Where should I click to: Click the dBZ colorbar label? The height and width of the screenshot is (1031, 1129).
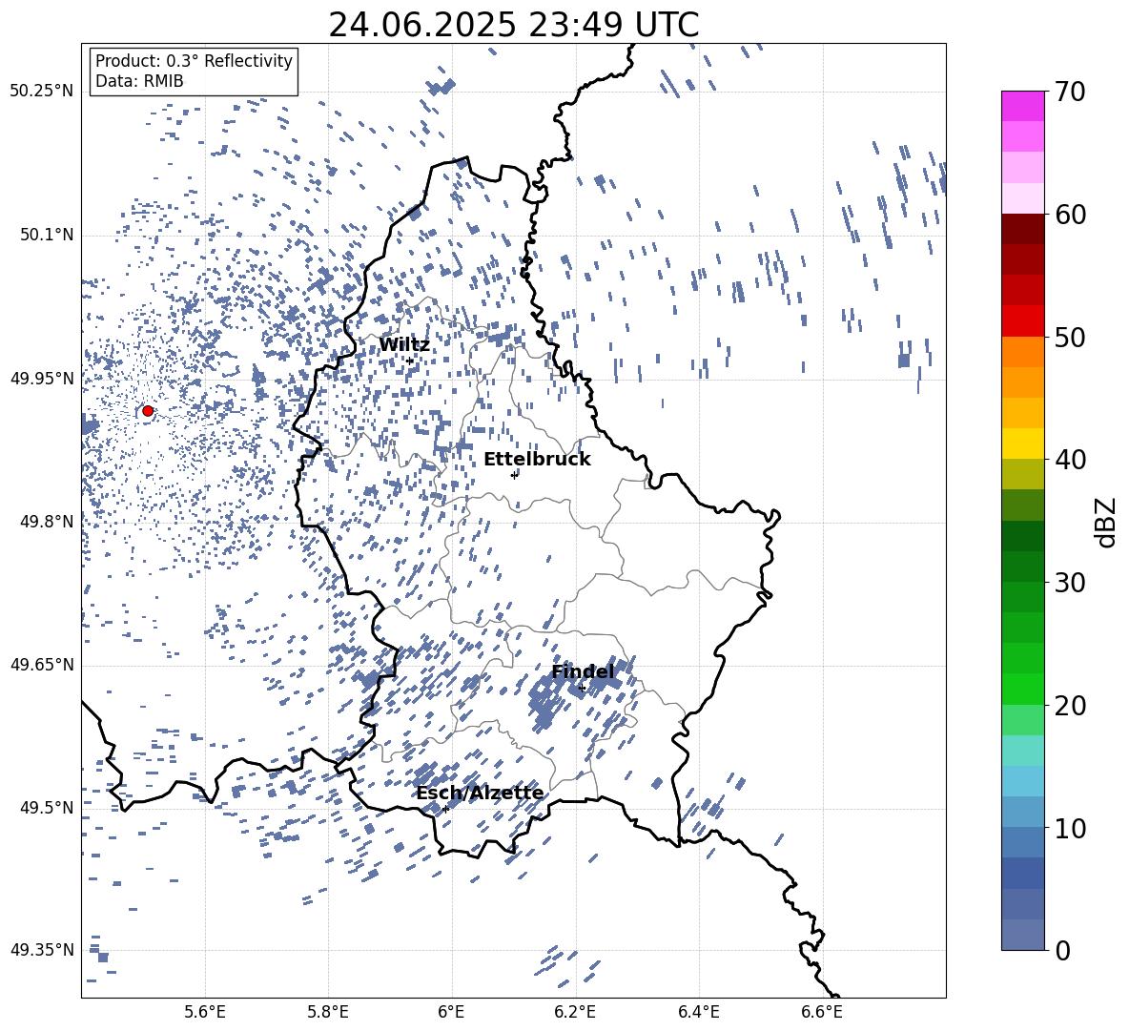1106,522
